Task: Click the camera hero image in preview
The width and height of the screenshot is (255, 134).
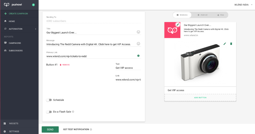Action: point(200,62)
